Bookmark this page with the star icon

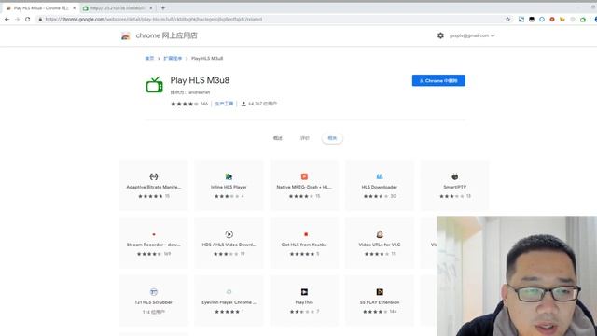pyautogui.click(x=507, y=19)
